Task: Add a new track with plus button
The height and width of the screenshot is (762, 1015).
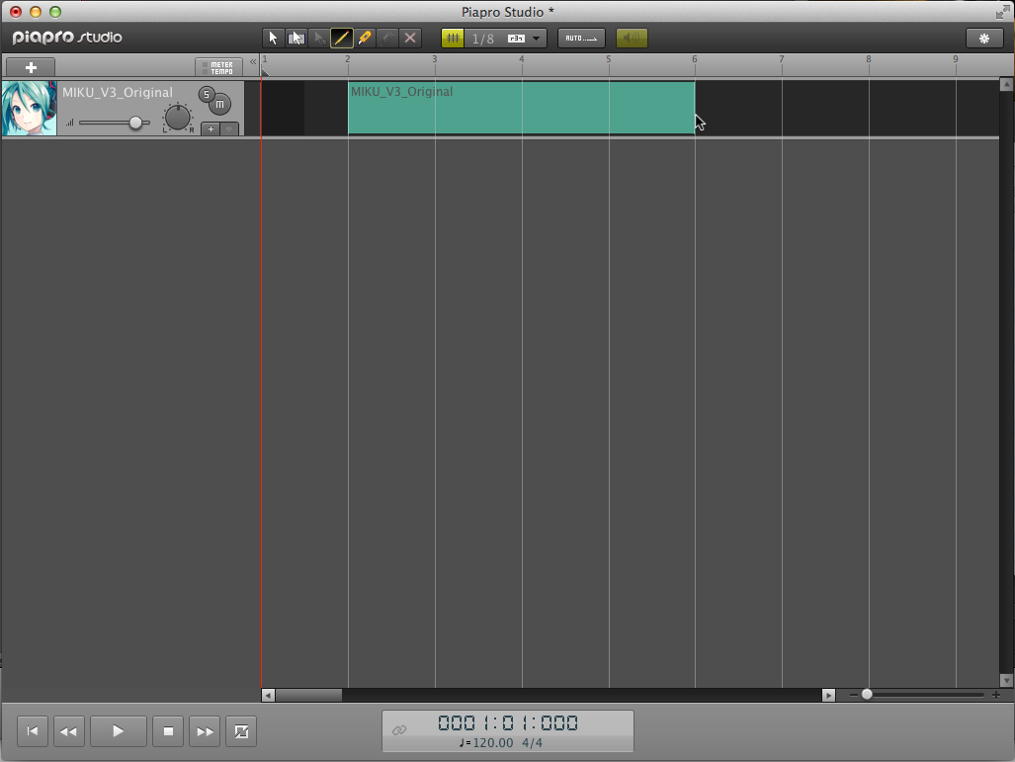Action: (x=31, y=67)
